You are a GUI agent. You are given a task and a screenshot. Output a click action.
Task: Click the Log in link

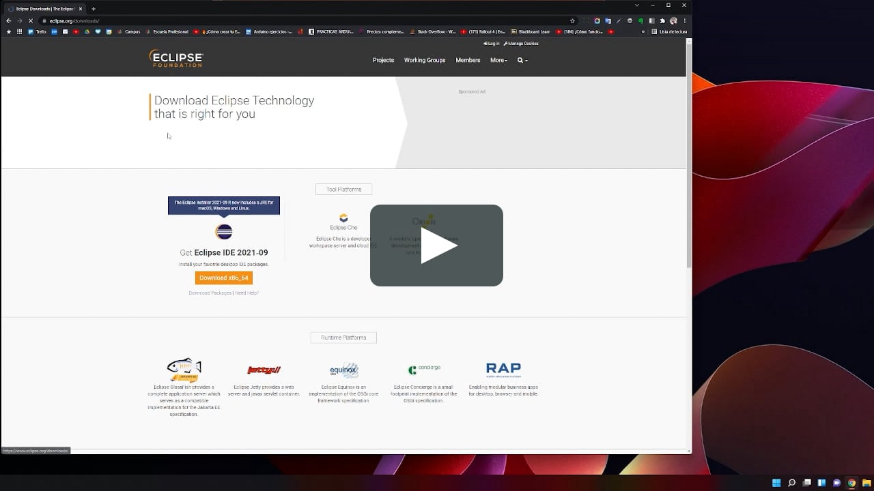tap(492, 44)
